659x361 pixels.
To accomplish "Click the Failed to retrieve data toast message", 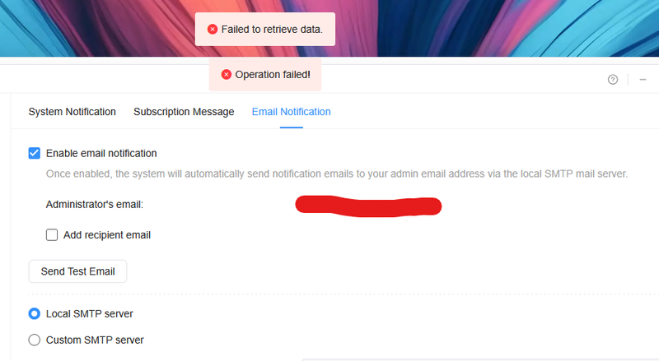I will pyautogui.click(x=265, y=30).
